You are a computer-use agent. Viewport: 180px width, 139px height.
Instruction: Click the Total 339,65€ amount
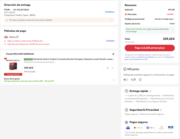[169, 39]
